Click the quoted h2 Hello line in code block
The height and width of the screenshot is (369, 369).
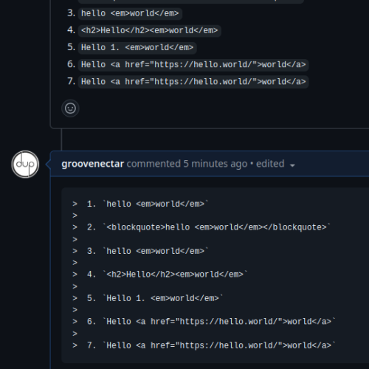click(x=160, y=275)
